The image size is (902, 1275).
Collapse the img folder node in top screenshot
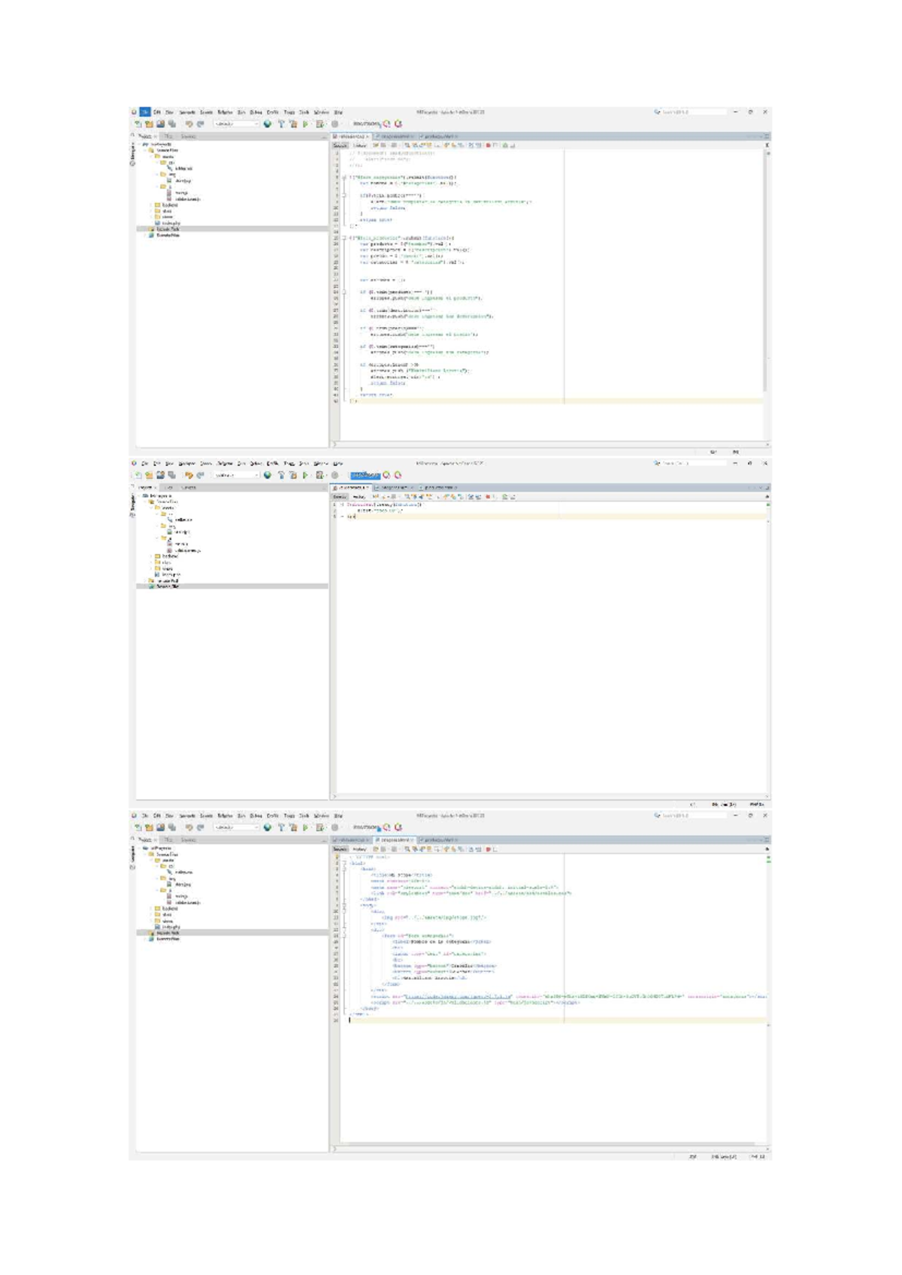(159, 174)
